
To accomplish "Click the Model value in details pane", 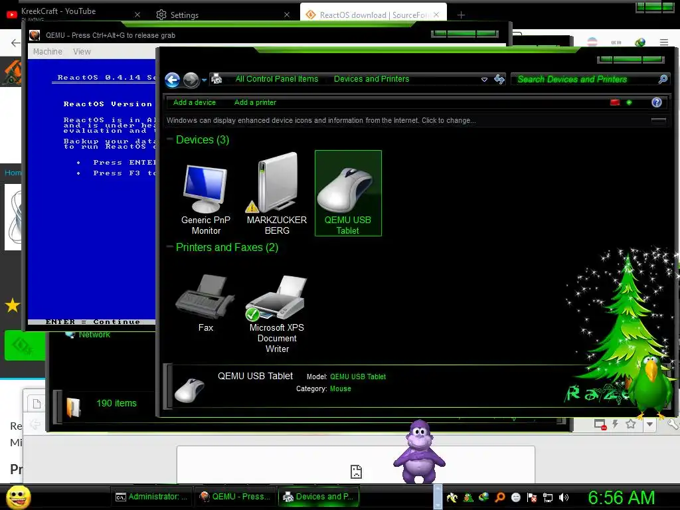I will point(358,377).
